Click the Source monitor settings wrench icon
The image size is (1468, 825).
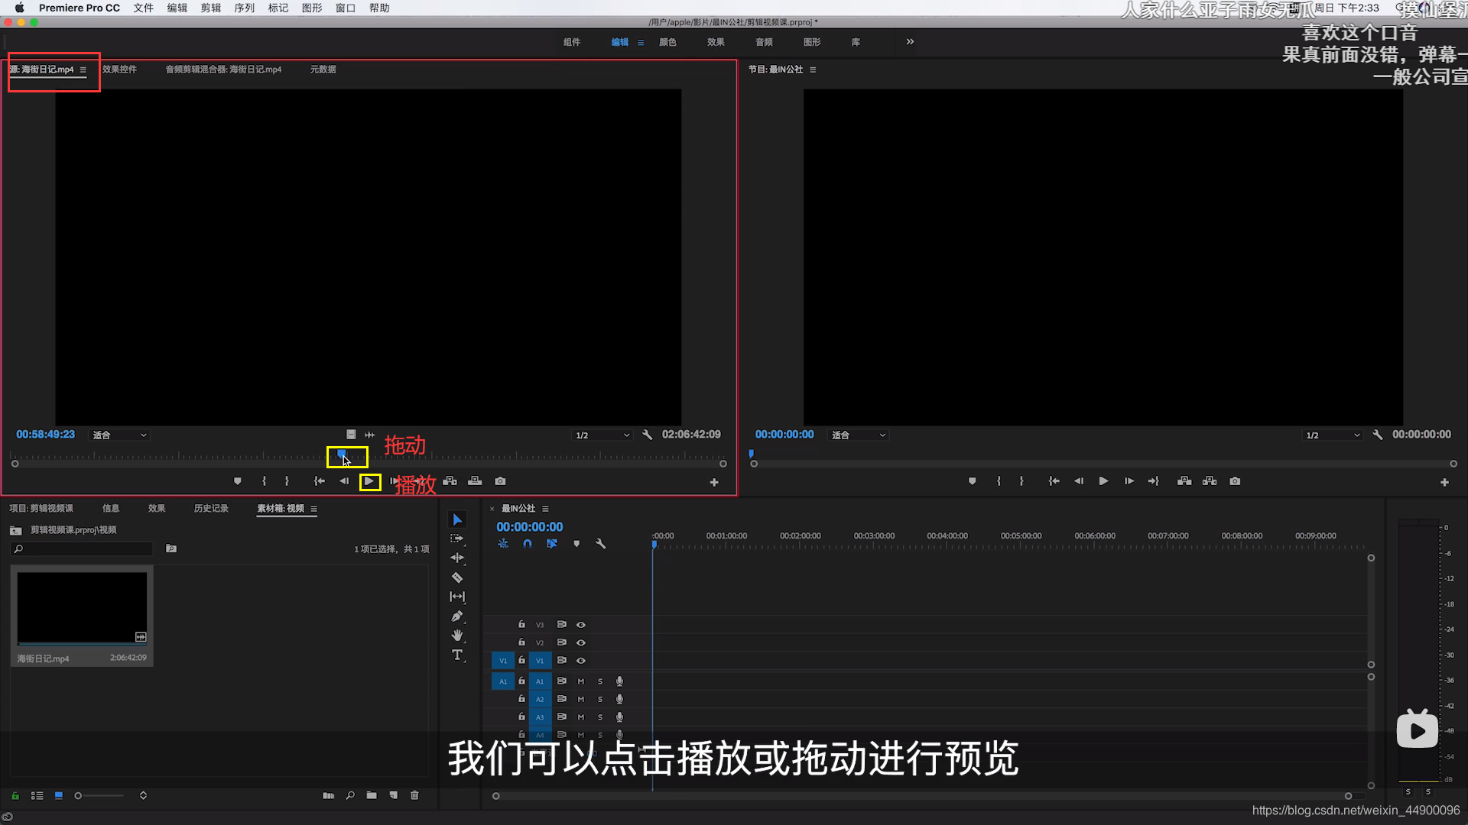pyautogui.click(x=647, y=435)
